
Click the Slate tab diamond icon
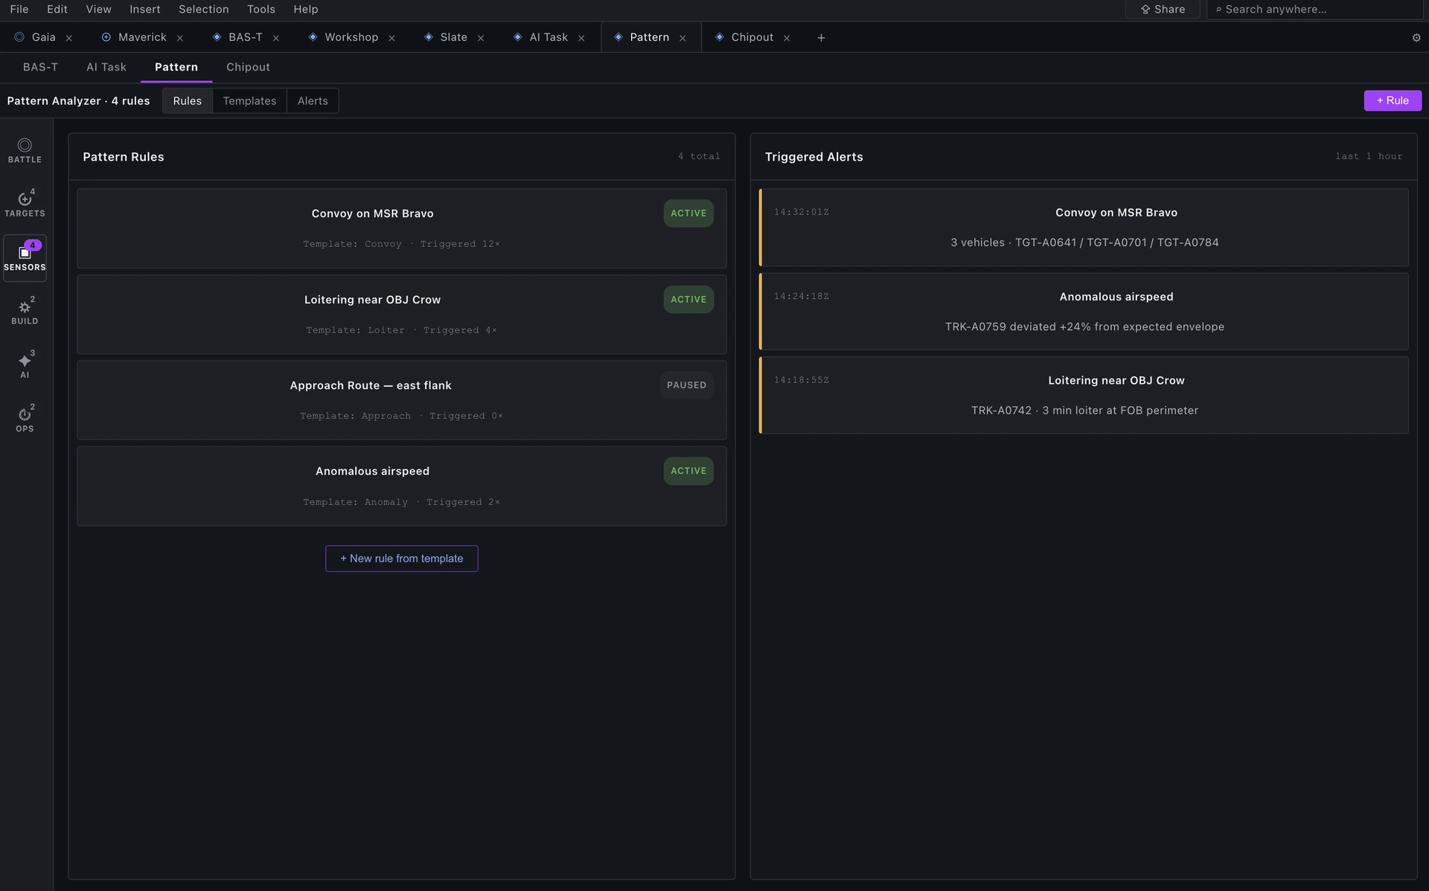click(x=428, y=37)
